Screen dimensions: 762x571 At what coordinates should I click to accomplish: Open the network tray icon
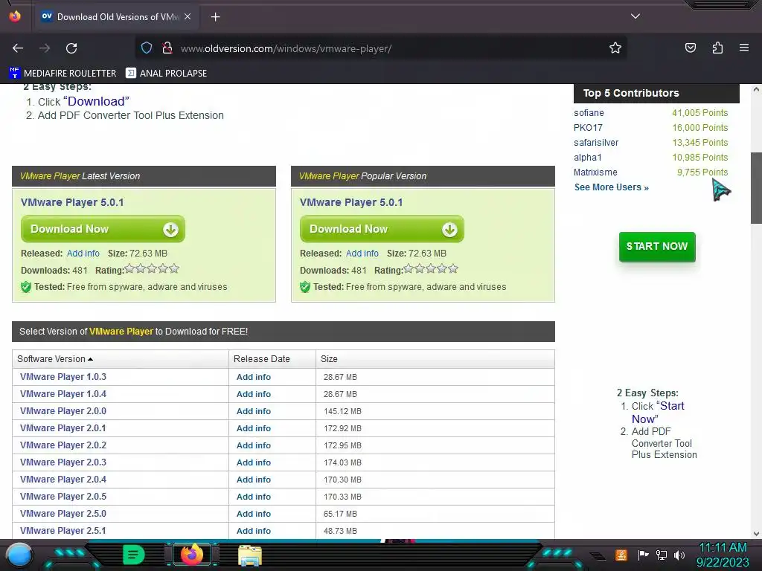pos(662,555)
